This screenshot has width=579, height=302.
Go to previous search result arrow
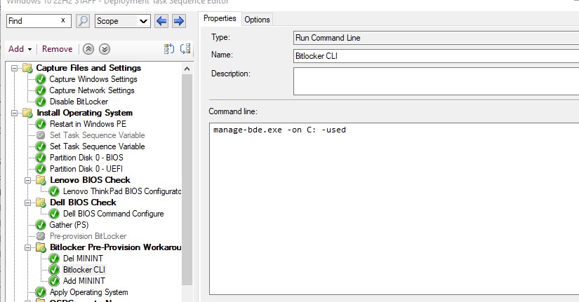pos(161,21)
